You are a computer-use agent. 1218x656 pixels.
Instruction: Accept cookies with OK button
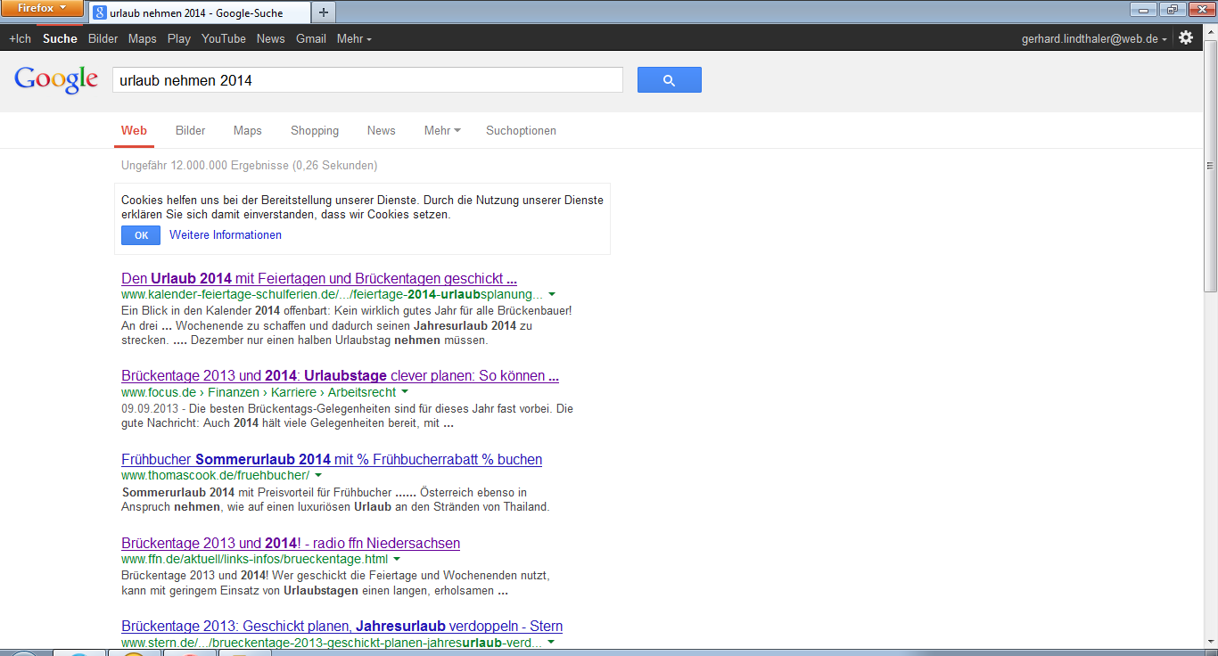(x=141, y=235)
